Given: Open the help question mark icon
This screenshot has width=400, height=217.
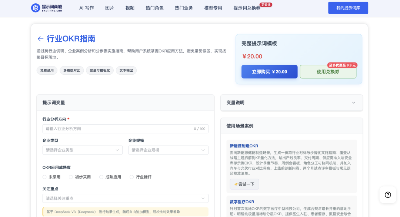Looking at the screenshot, I should (388, 195).
